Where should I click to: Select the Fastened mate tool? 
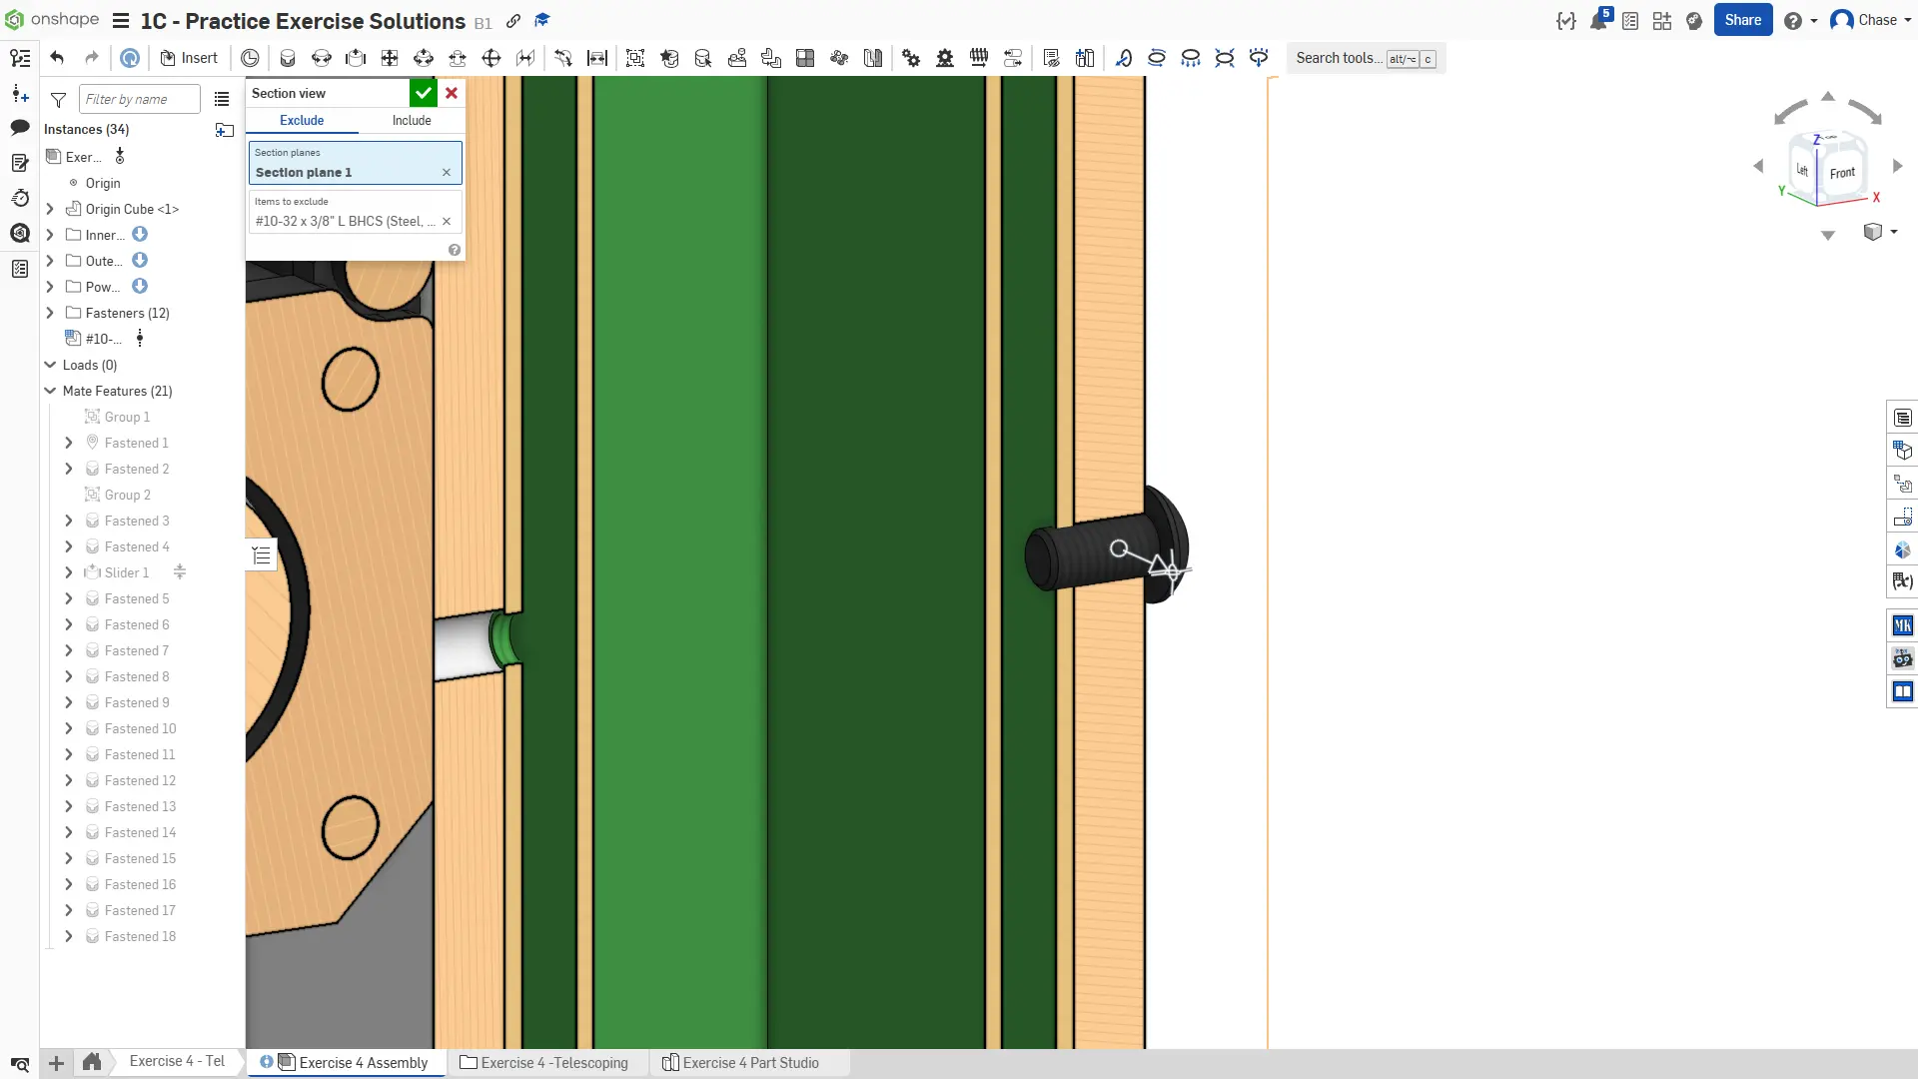click(288, 58)
